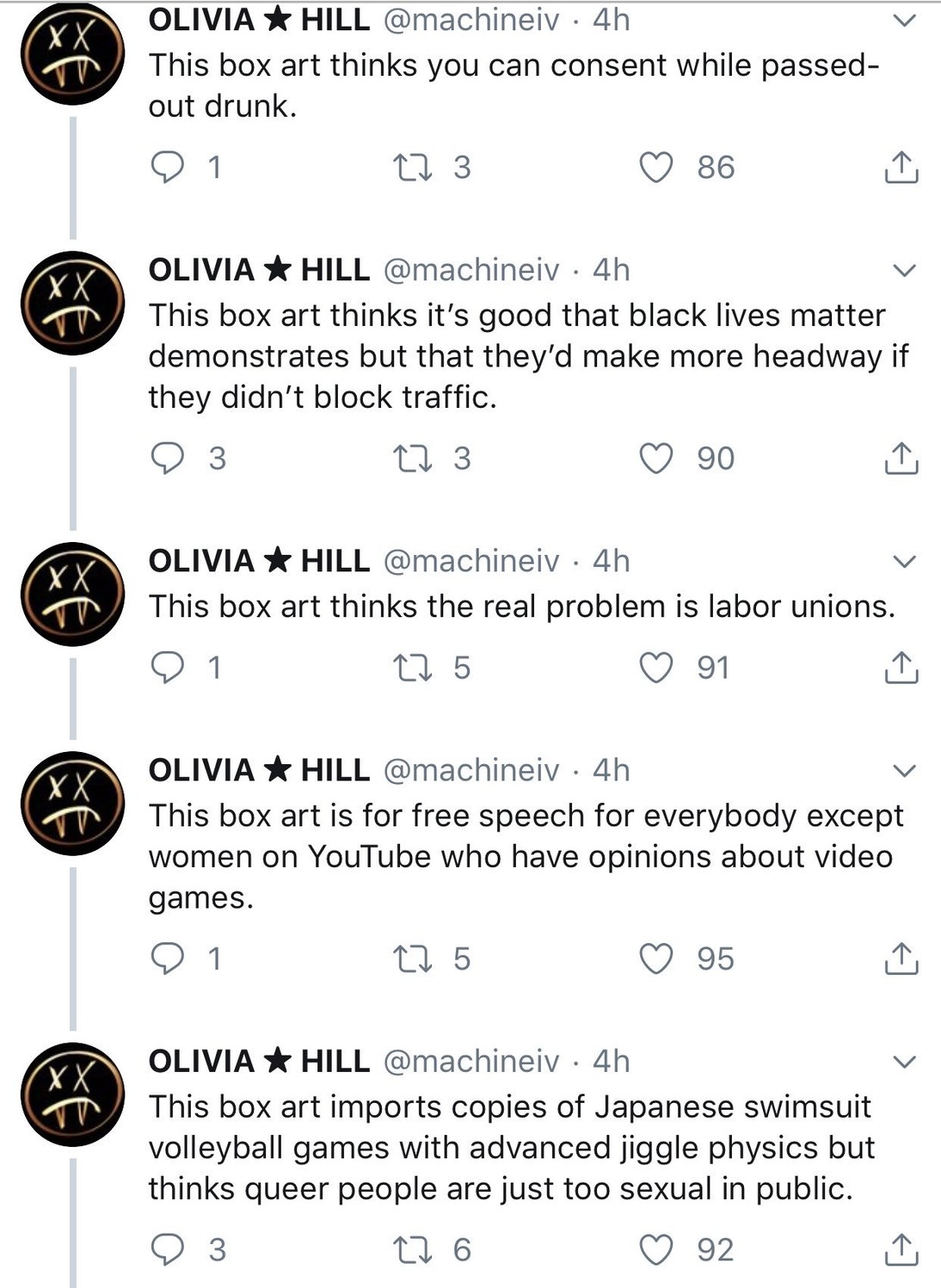Screen dimensions: 941x1288
Task: Open chevron menu on Japanese swimsuit tweet
Action: 904,1062
